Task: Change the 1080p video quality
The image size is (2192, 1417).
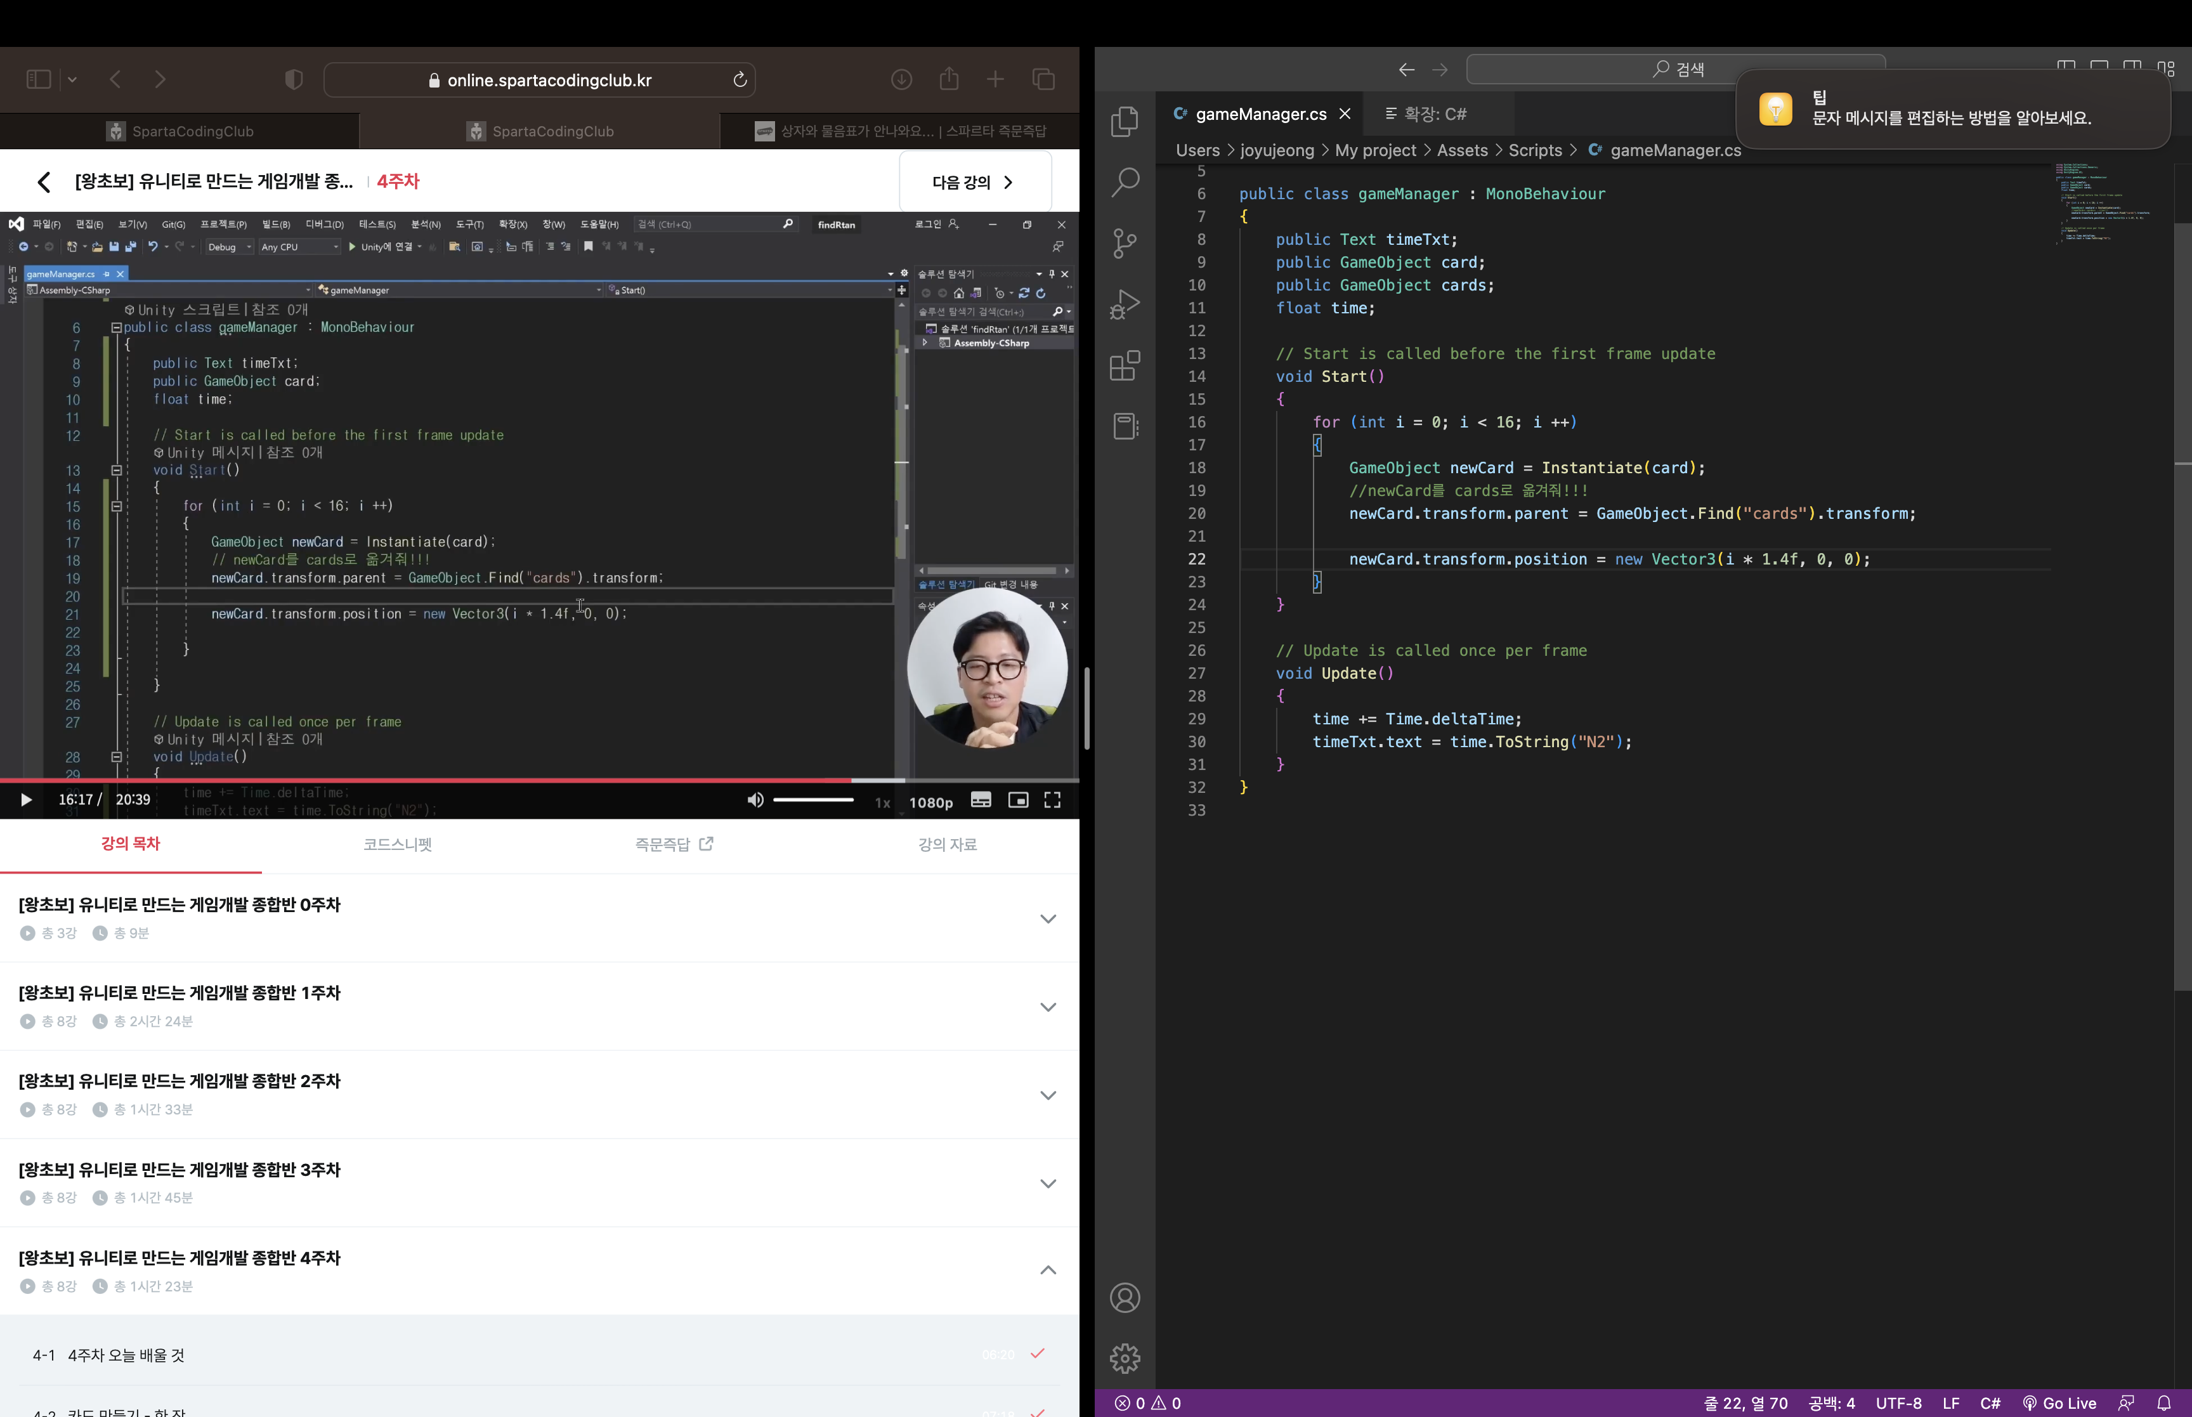Action: 931,802
